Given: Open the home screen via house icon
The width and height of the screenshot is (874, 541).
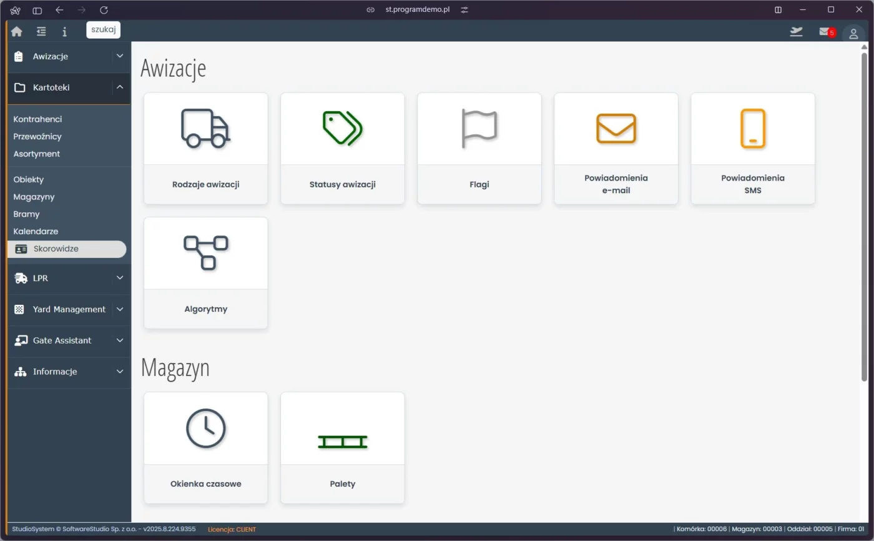Looking at the screenshot, I should pyautogui.click(x=16, y=31).
